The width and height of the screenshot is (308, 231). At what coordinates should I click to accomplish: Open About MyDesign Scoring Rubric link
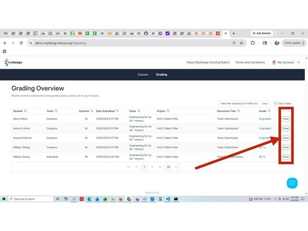pyautogui.click(x=208, y=62)
